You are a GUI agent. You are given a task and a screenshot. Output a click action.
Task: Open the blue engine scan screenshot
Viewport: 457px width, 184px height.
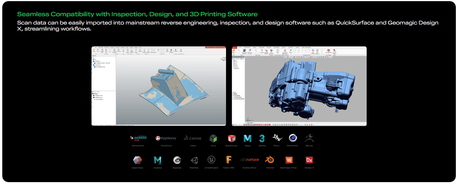pyautogui.click(x=299, y=86)
